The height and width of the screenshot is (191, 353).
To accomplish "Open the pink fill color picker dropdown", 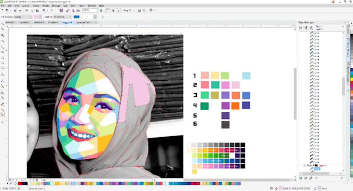I will click(x=40, y=17).
